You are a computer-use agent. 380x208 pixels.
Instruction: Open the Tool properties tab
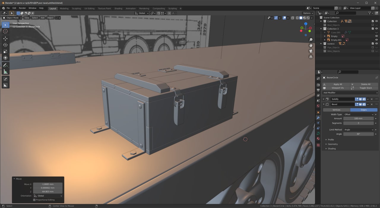[318, 78]
